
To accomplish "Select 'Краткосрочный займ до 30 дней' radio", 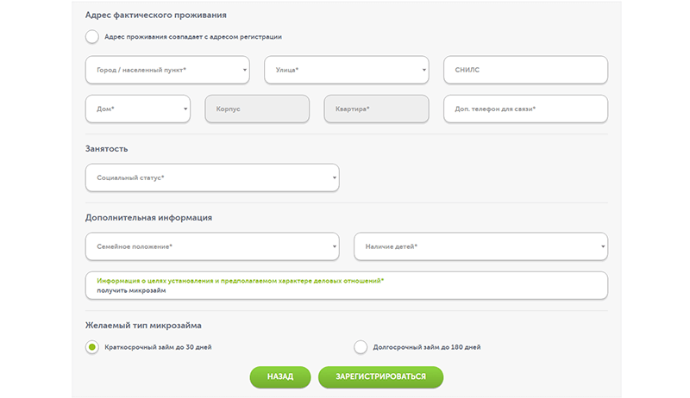I will point(92,347).
